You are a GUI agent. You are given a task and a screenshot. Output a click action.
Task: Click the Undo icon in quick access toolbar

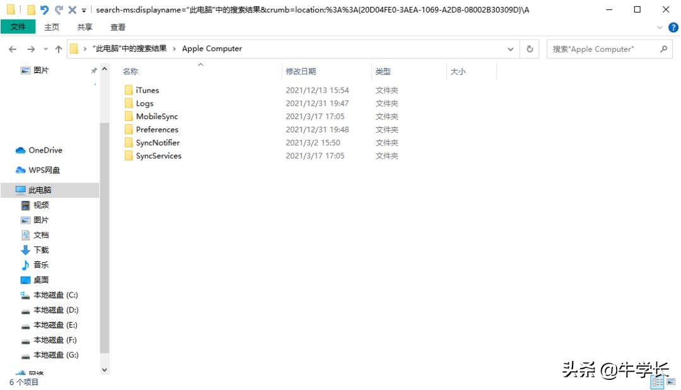pyautogui.click(x=44, y=9)
